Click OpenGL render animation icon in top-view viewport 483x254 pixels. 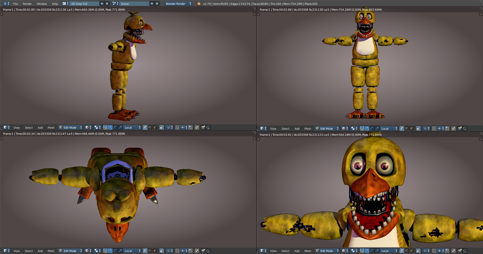coord(208,251)
